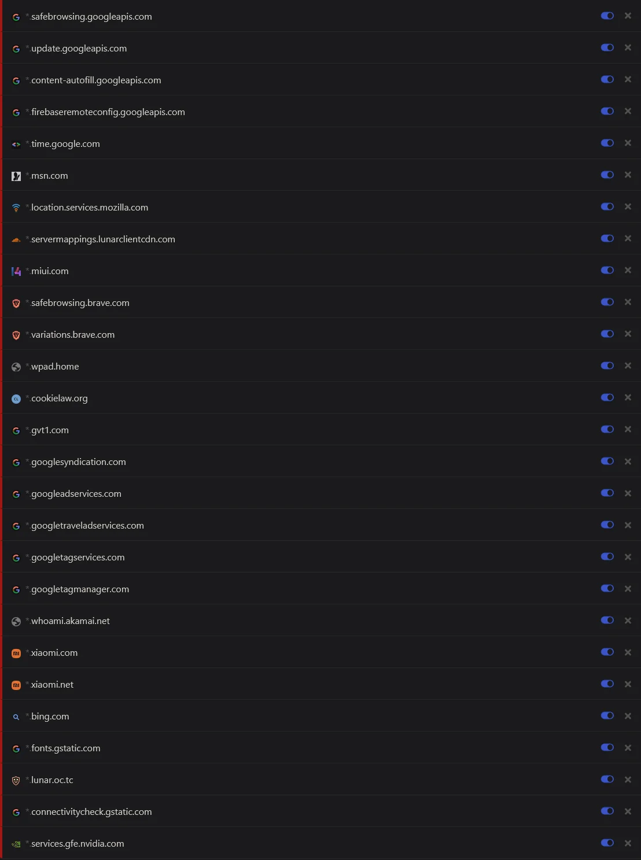
Task: Click the code icon next to time.google.com
Action: [16, 144]
